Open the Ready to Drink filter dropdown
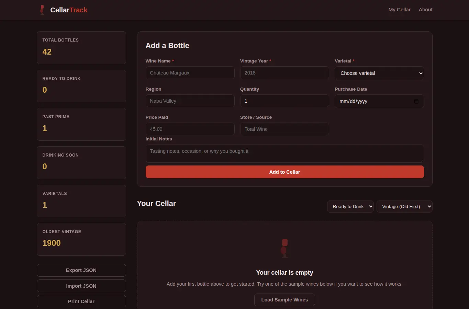 point(350,206)
